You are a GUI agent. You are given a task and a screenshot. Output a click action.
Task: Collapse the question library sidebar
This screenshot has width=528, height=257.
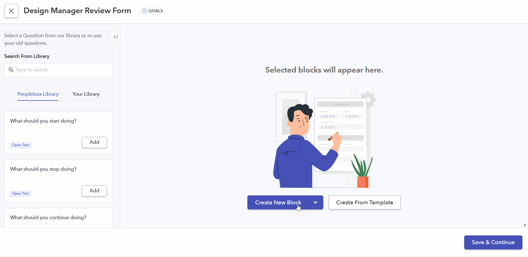[x=115, y=37]
